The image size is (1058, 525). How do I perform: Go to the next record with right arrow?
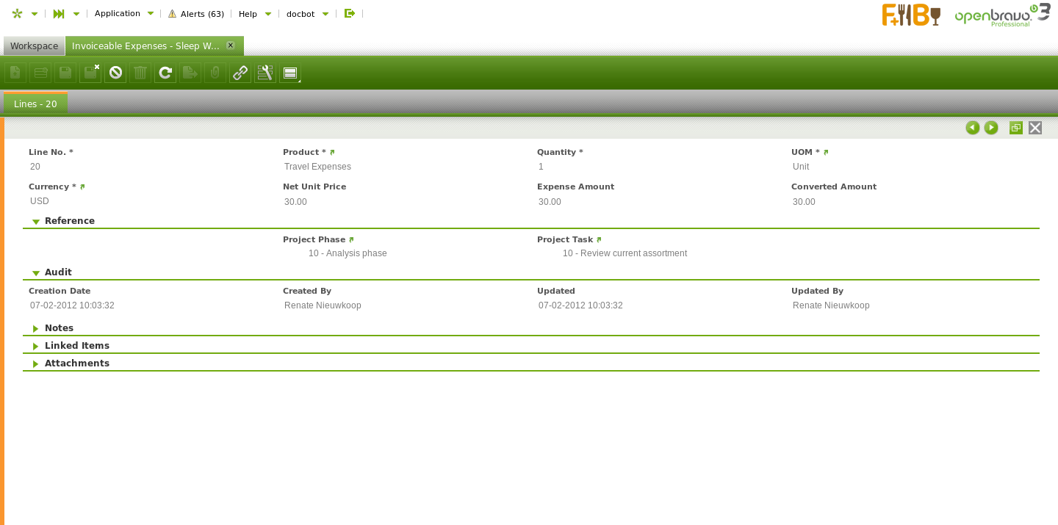pos(991,128)
